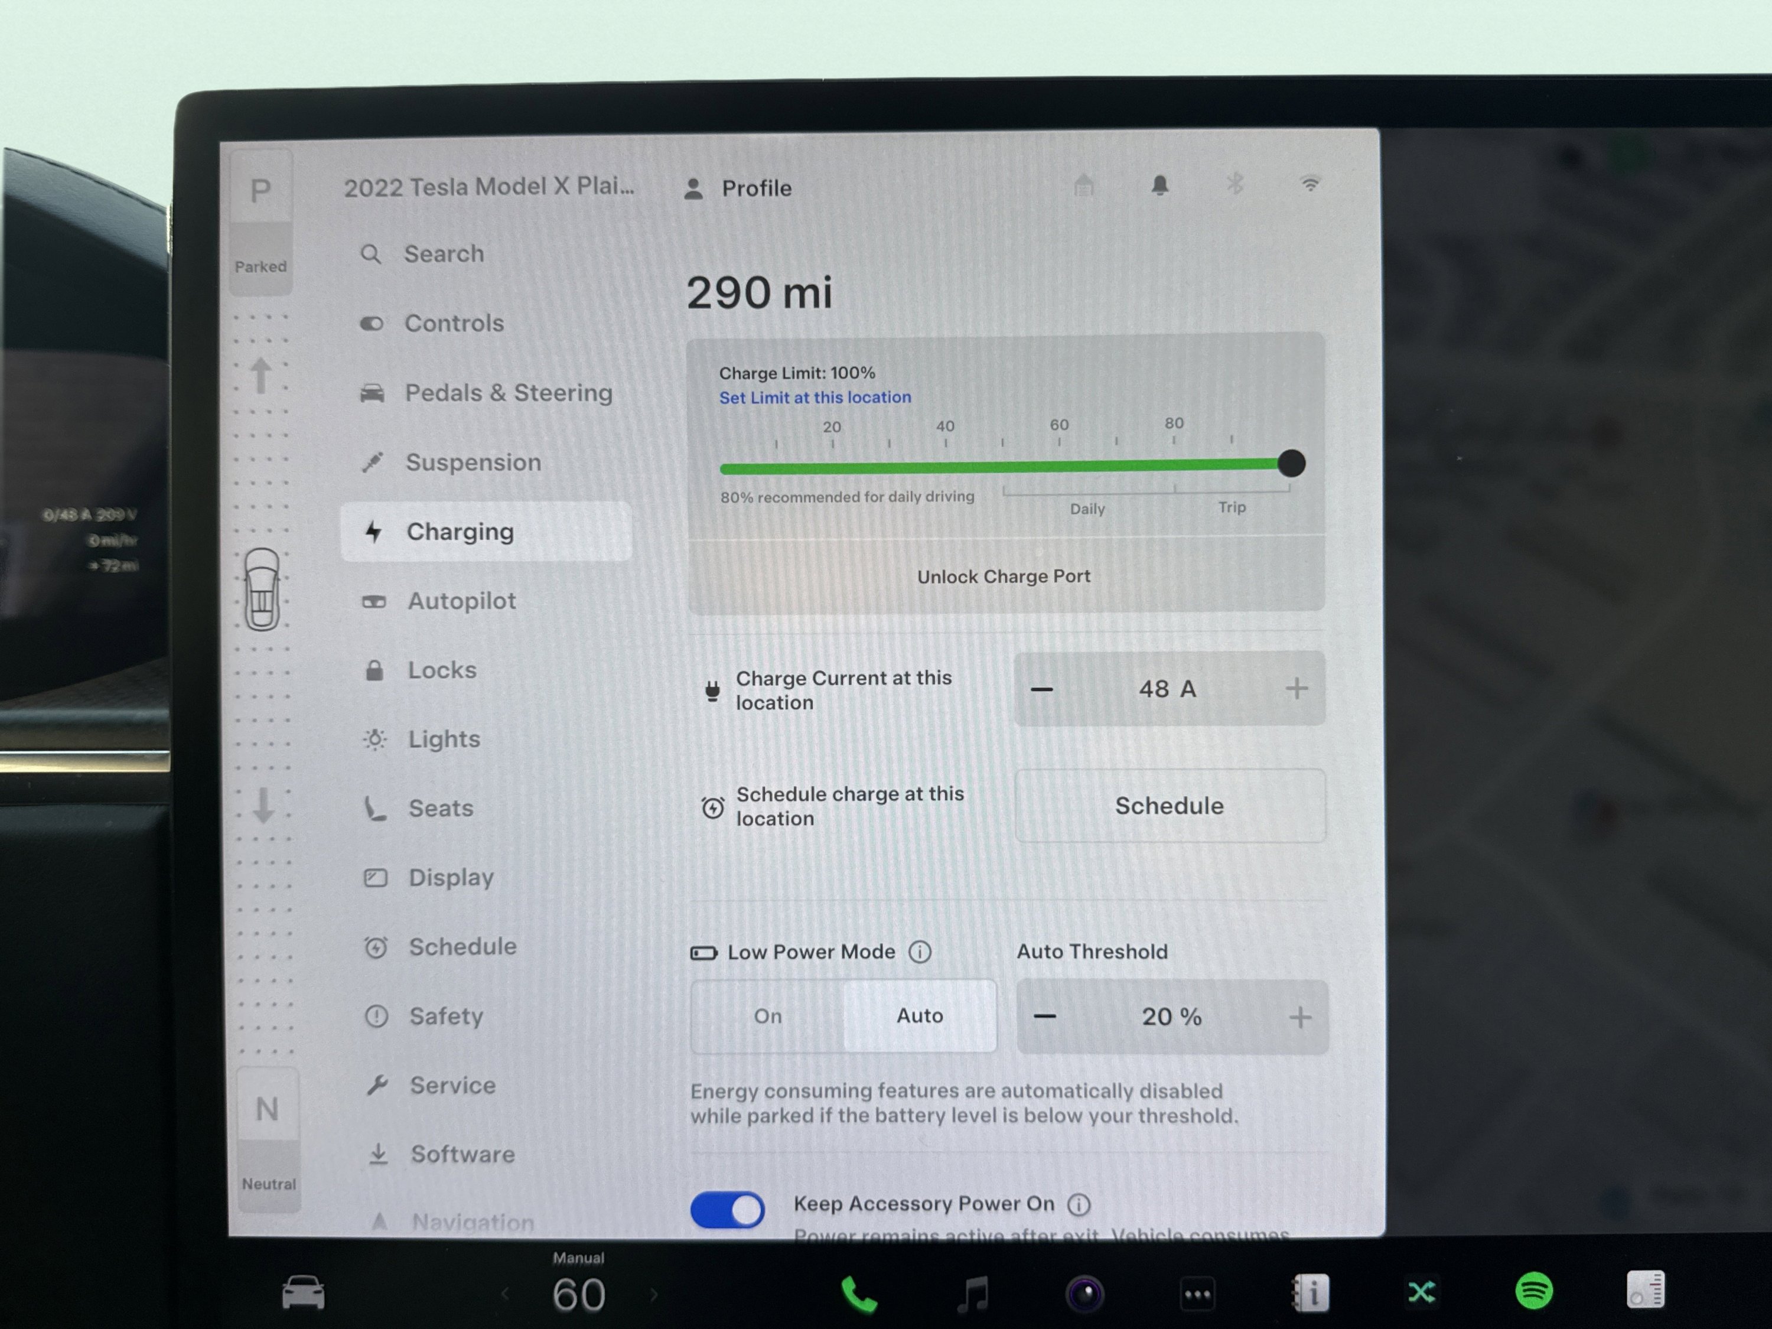Tap the Profile icon
Screen dimensions: 1772x1329
[x=694, y=189]
